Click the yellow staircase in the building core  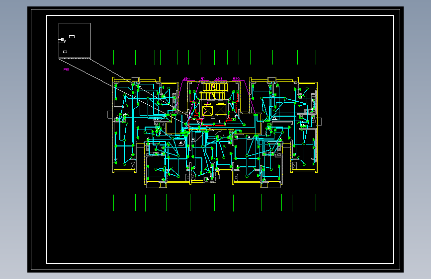click(x=215, y=91)
